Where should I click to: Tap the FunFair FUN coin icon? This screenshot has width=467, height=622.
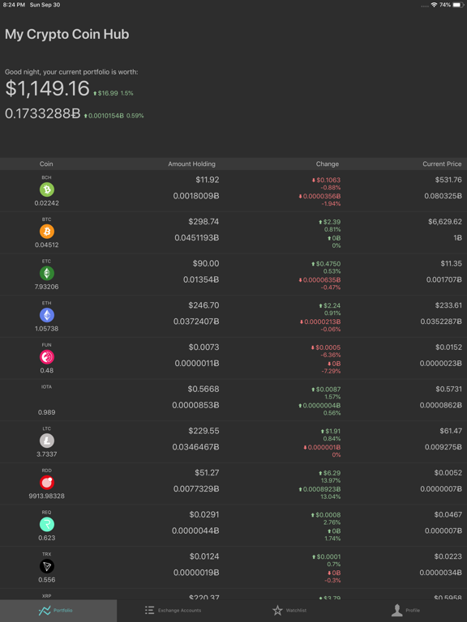click(x=47, y=357)
